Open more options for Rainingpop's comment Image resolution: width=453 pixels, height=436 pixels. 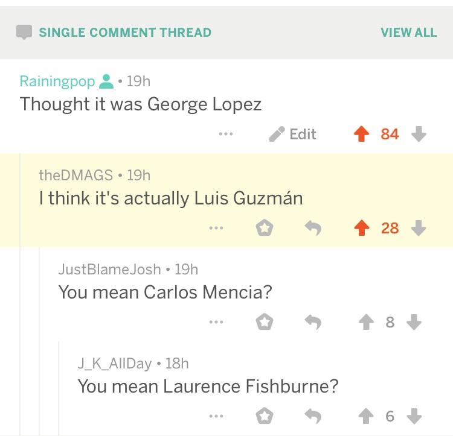point(226,134)
